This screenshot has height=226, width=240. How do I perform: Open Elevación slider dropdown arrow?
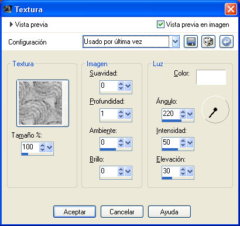tap(190, 172)
